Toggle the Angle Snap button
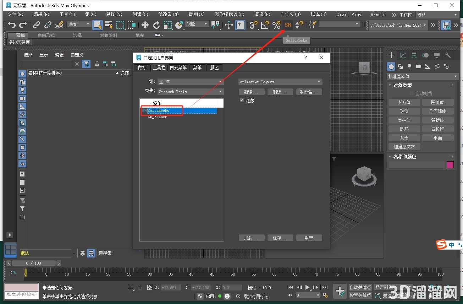Viewport: 463px width, 304px height. click(265, 25)
